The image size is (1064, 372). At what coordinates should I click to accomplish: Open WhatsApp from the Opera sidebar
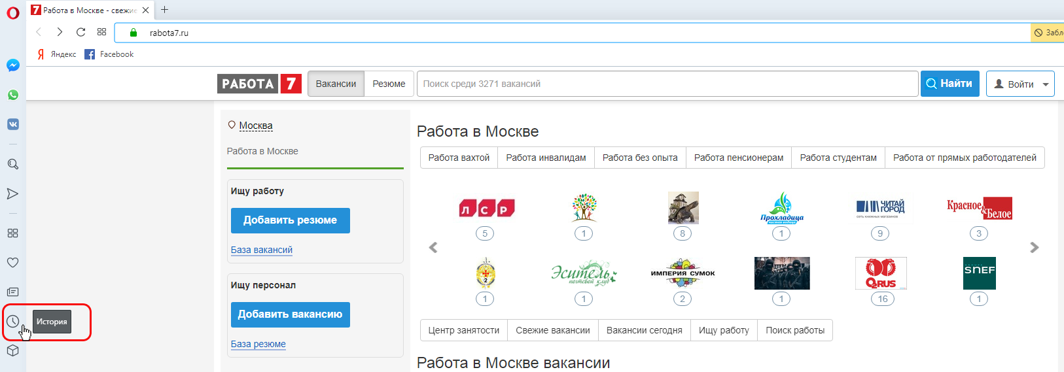[x=13, y=95]
